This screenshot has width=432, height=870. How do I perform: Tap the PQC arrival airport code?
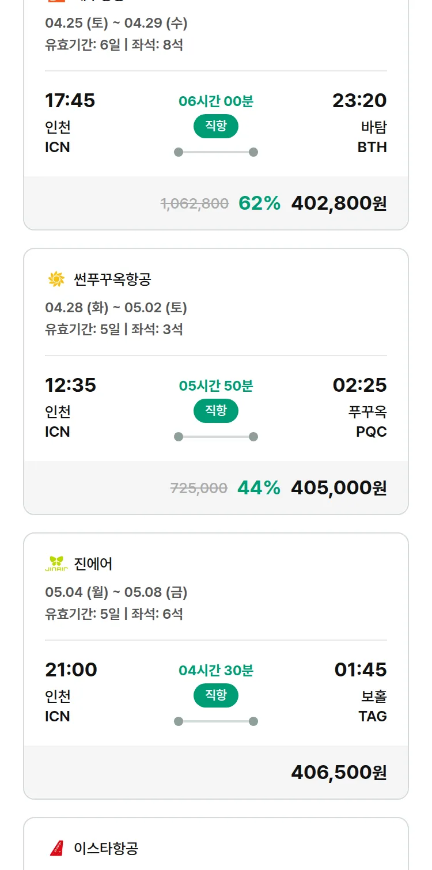point(372,432)
